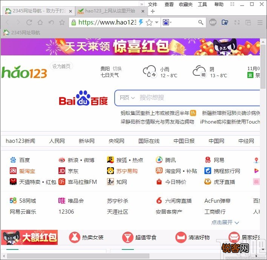Expand the double-chevron overflow button
The image size is (267, 260).
pos(142,4)
